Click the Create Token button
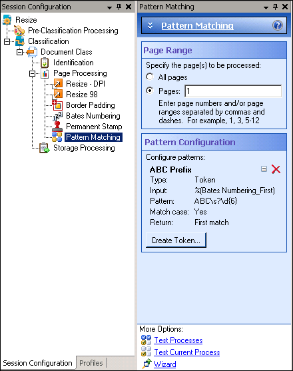The width and height of the screenshot is (293, 371). tap(176, 240)
